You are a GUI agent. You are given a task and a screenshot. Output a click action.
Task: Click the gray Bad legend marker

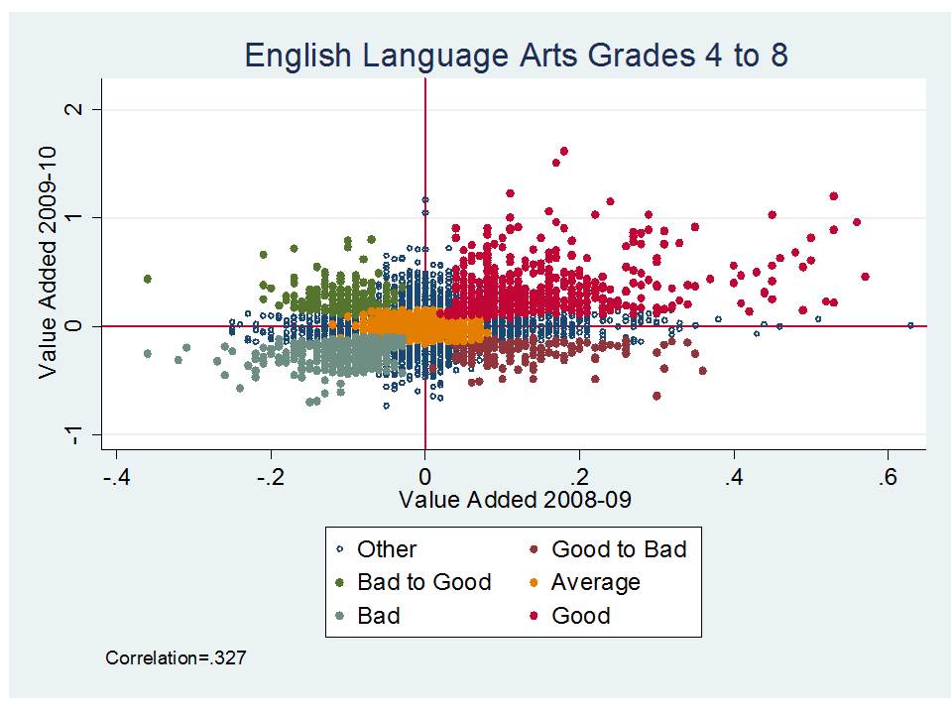click(340, 616)
